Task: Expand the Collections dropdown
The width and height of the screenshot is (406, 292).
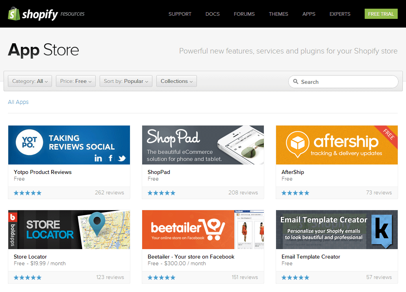Action: pos(176,81)
